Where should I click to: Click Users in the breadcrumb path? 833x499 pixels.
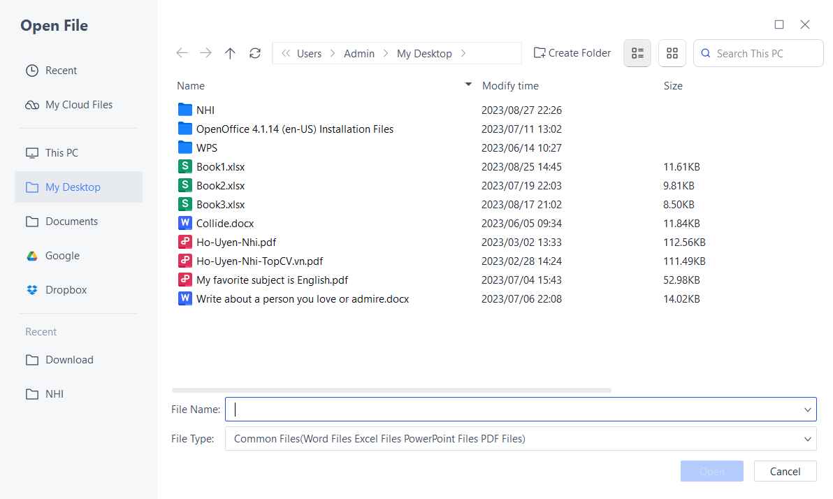[x=309, y=54]
